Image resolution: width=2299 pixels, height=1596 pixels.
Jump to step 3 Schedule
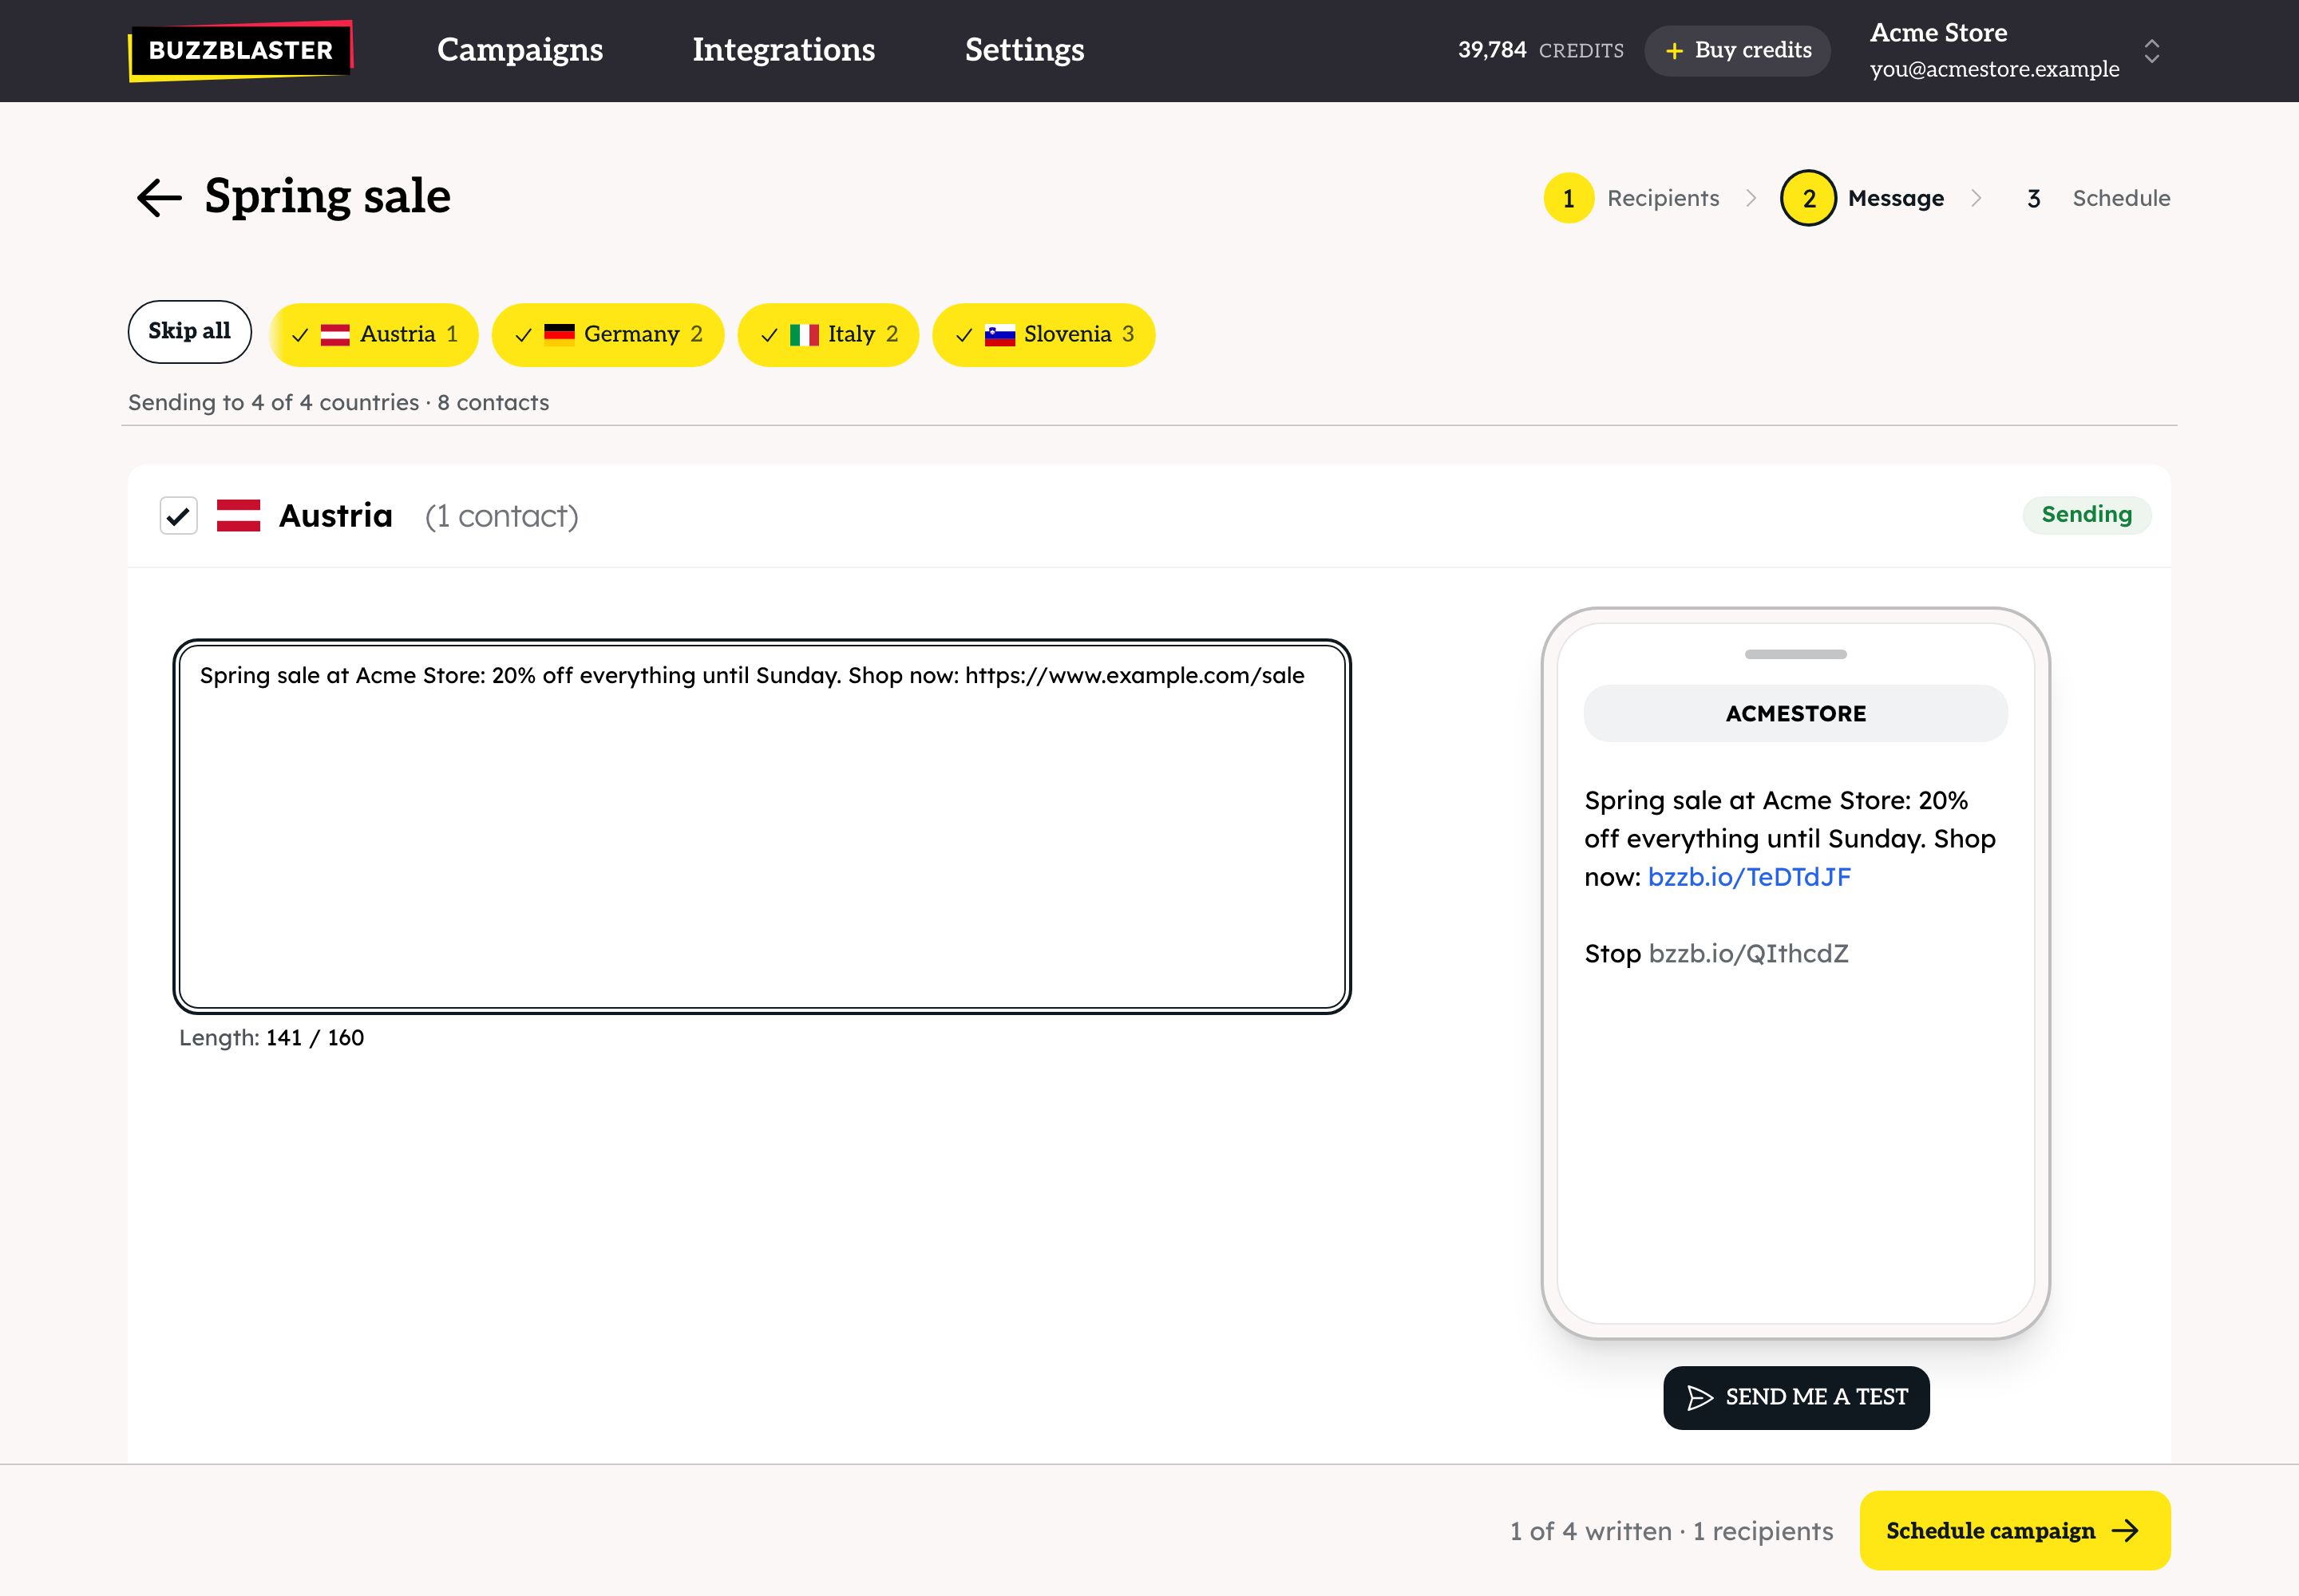(2097, 198)
